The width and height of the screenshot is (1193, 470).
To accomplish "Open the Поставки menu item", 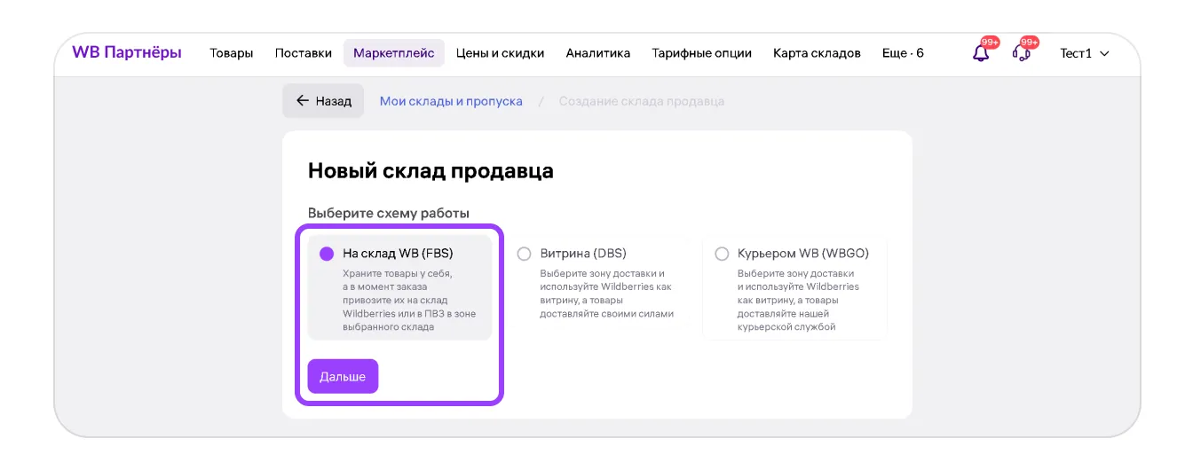I will tap(303, 53).
